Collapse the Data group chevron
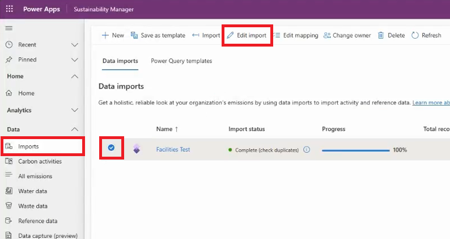The width and height of the screenshot is (450, 239). (x=75, y=129)
